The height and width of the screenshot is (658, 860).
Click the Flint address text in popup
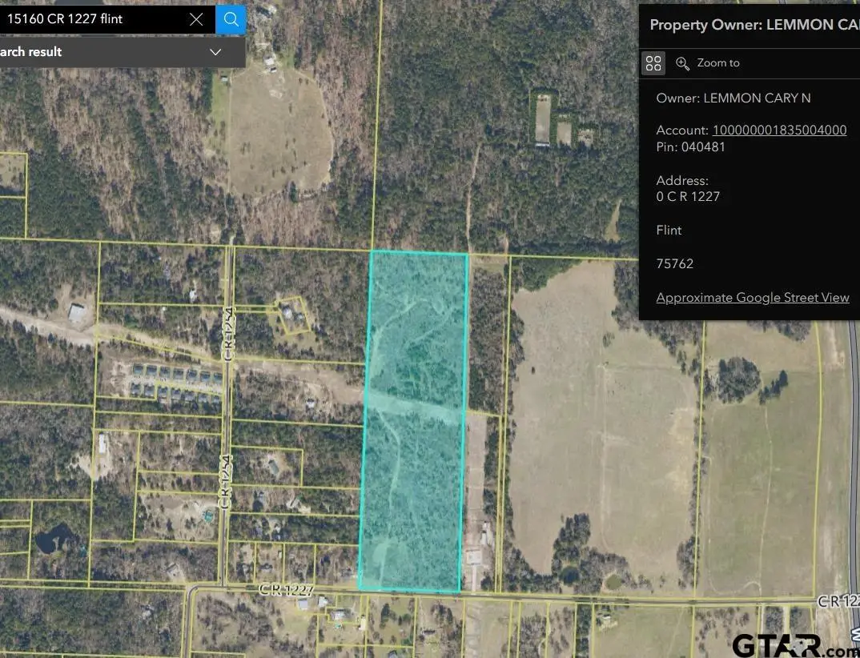pyautogui.click(x=669, y=230)
